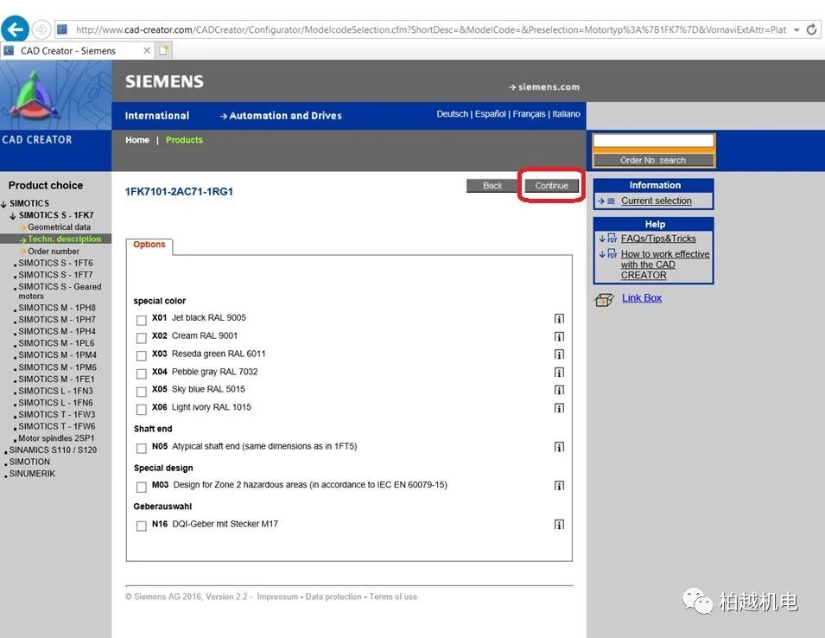Click the PDF icon beside How to work effective

click(x=612, y=253)
